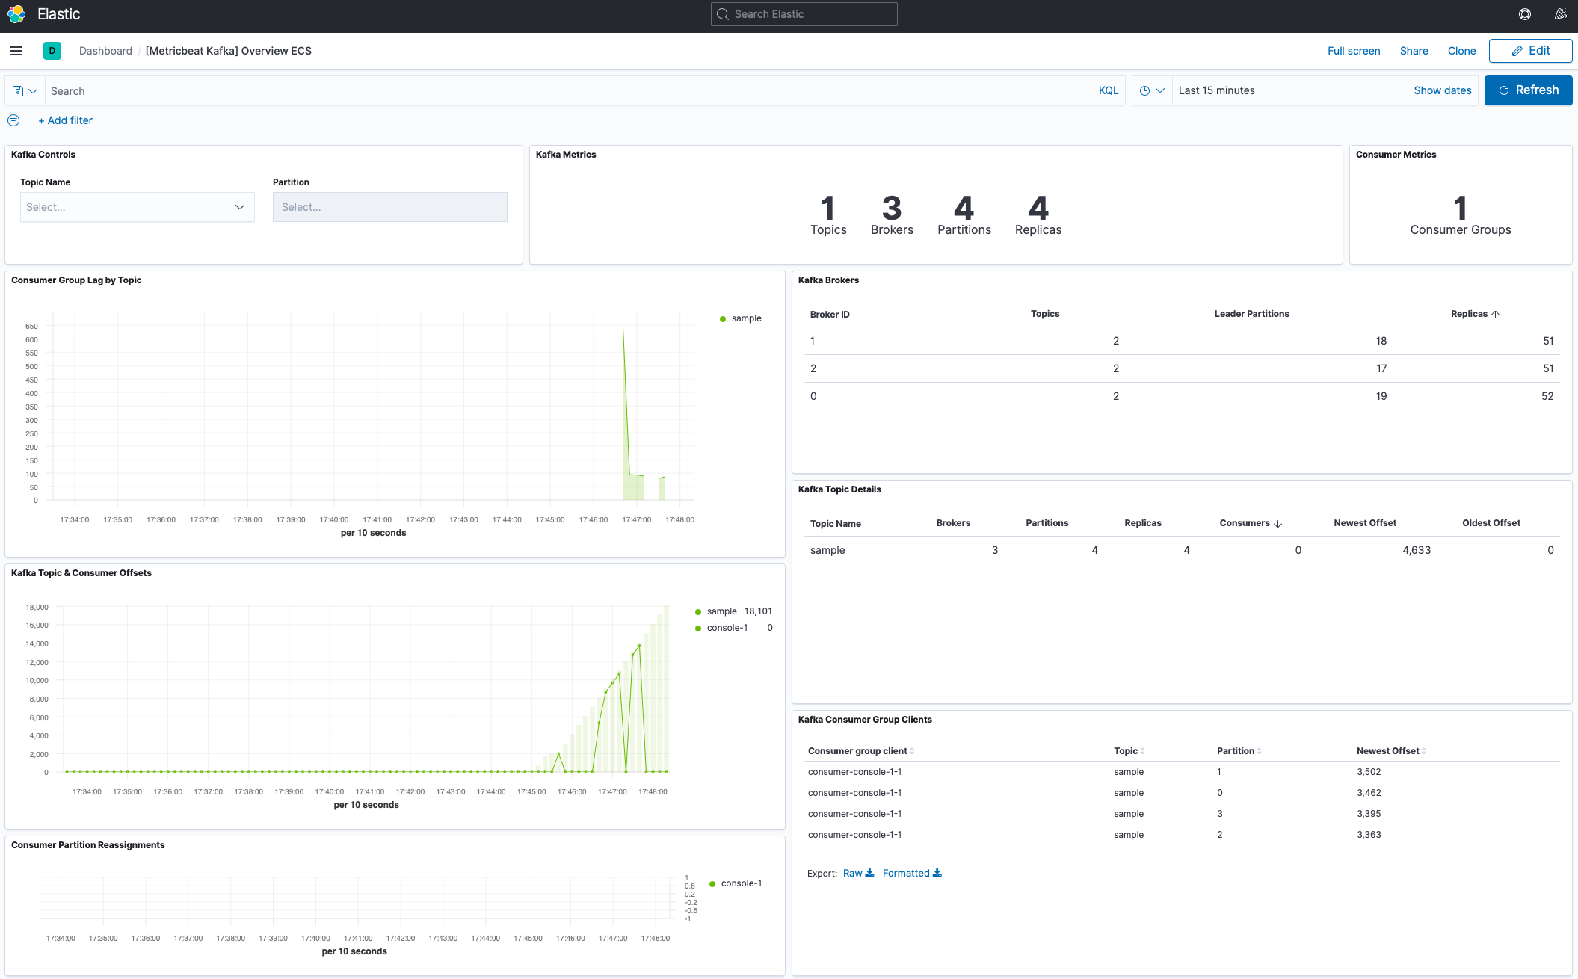
Task: Open the help menu icon
Action: (1524, 14)
